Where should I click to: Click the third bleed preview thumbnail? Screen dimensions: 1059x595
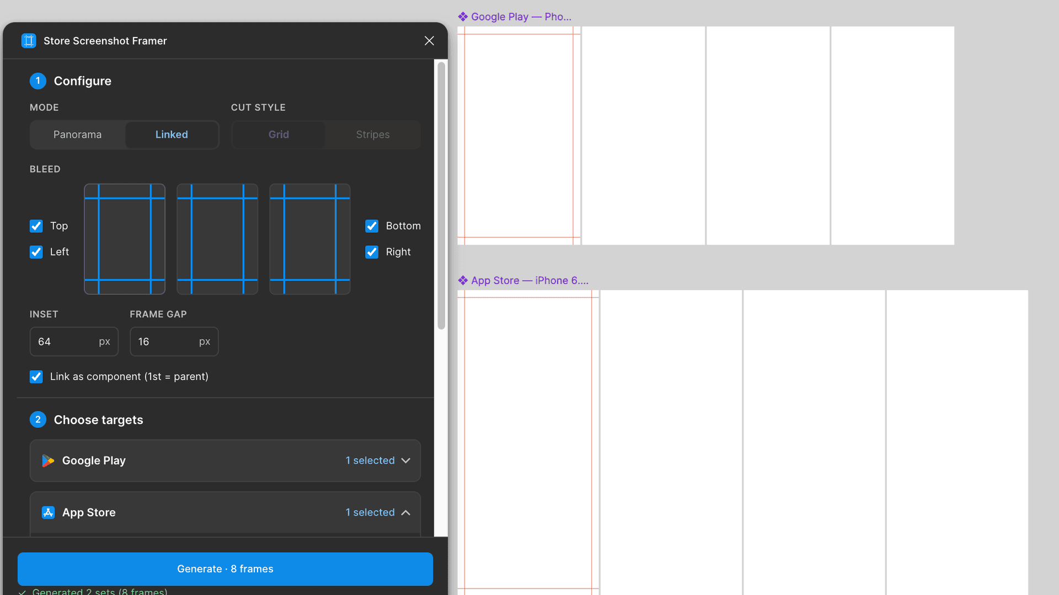[x=310, y=239]
